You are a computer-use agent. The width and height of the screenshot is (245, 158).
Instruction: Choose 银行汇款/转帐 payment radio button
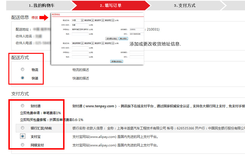coord(23,128)
